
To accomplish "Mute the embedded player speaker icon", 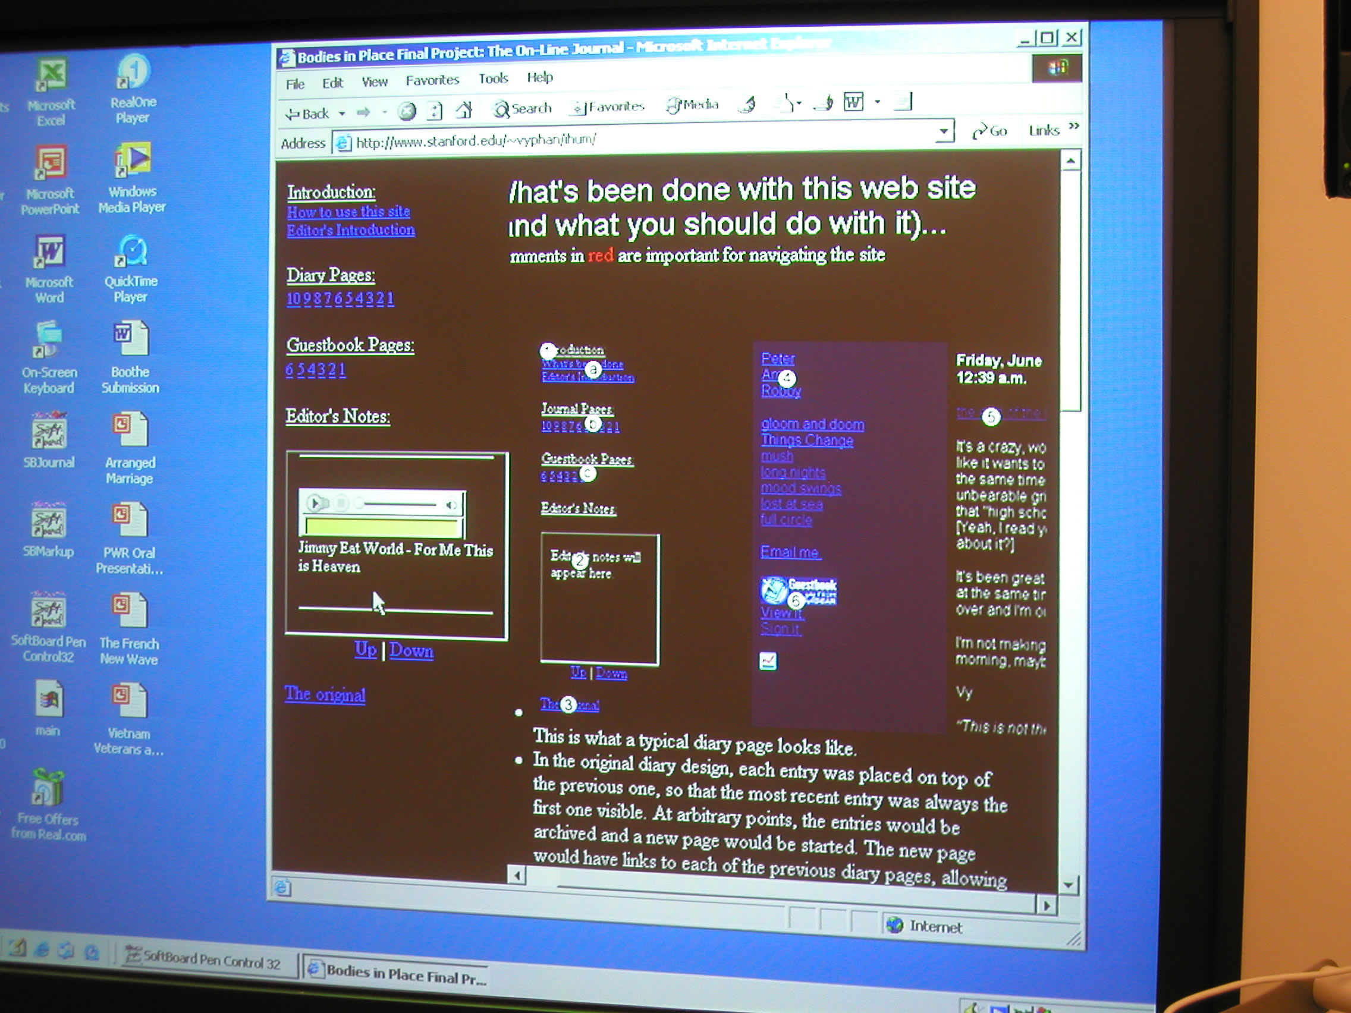I will point(451,504).
